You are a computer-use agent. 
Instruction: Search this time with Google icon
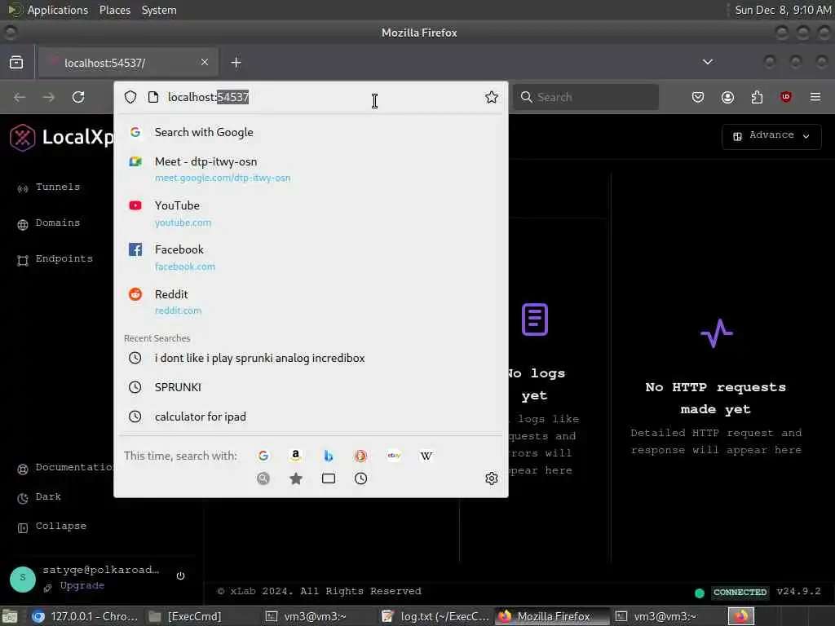click(263, 456)
